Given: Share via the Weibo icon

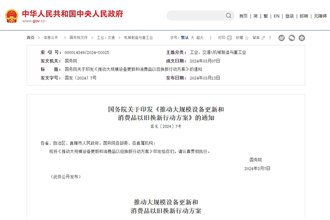Looking at the screenshot, I should click(x=282, y=38).
